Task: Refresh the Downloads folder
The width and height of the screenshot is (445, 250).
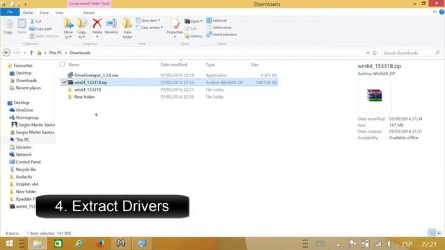Action: [375, 53]
